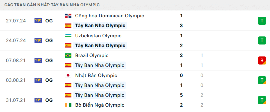Select bold Tây Ban Nha Olympic in 27.07.24 match

click(100, 26)
